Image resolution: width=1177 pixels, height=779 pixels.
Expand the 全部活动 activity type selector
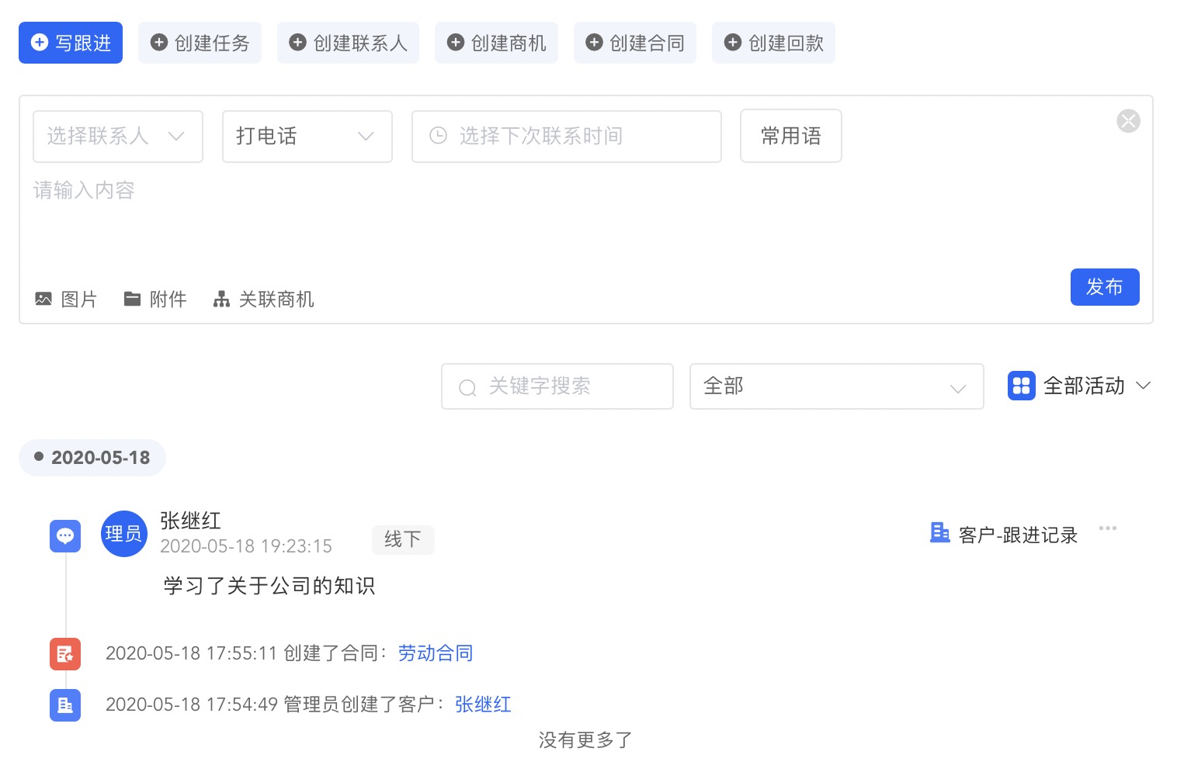click(x=1079, y=386)
